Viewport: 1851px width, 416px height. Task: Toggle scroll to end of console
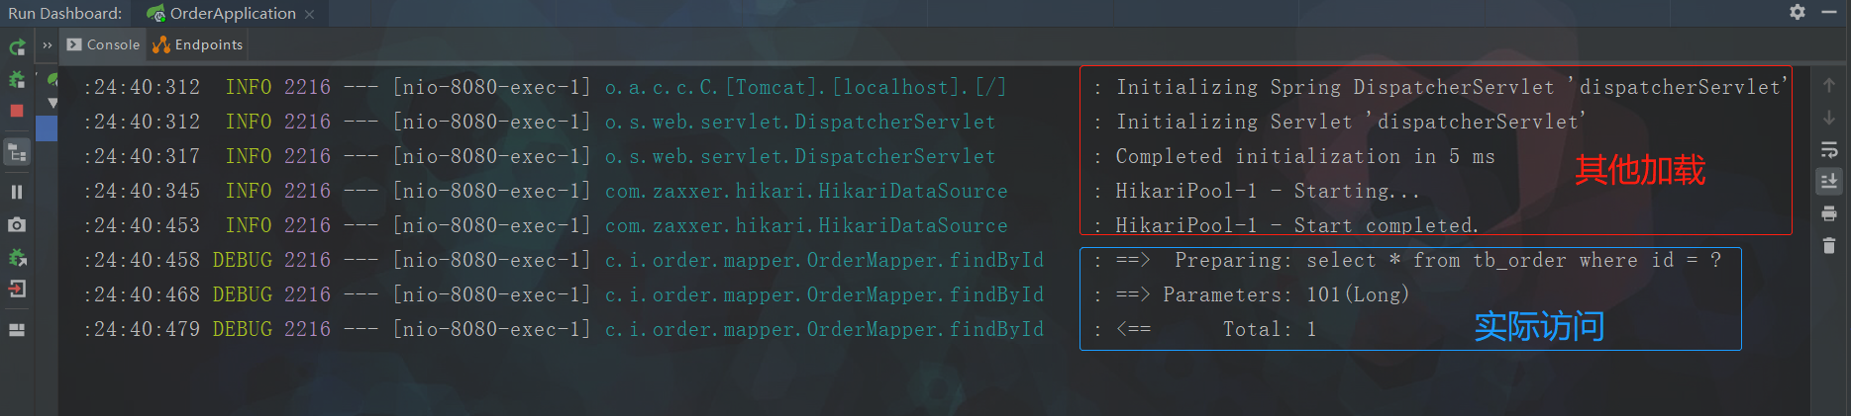click(1829, 181)
